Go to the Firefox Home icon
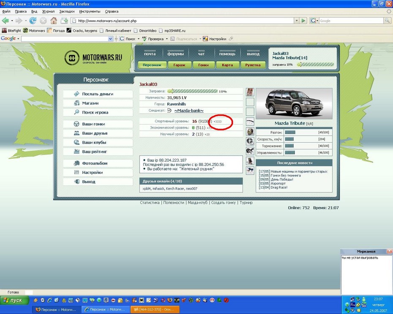The height and width of the screenshot is (314, 393). pos(54,21)
